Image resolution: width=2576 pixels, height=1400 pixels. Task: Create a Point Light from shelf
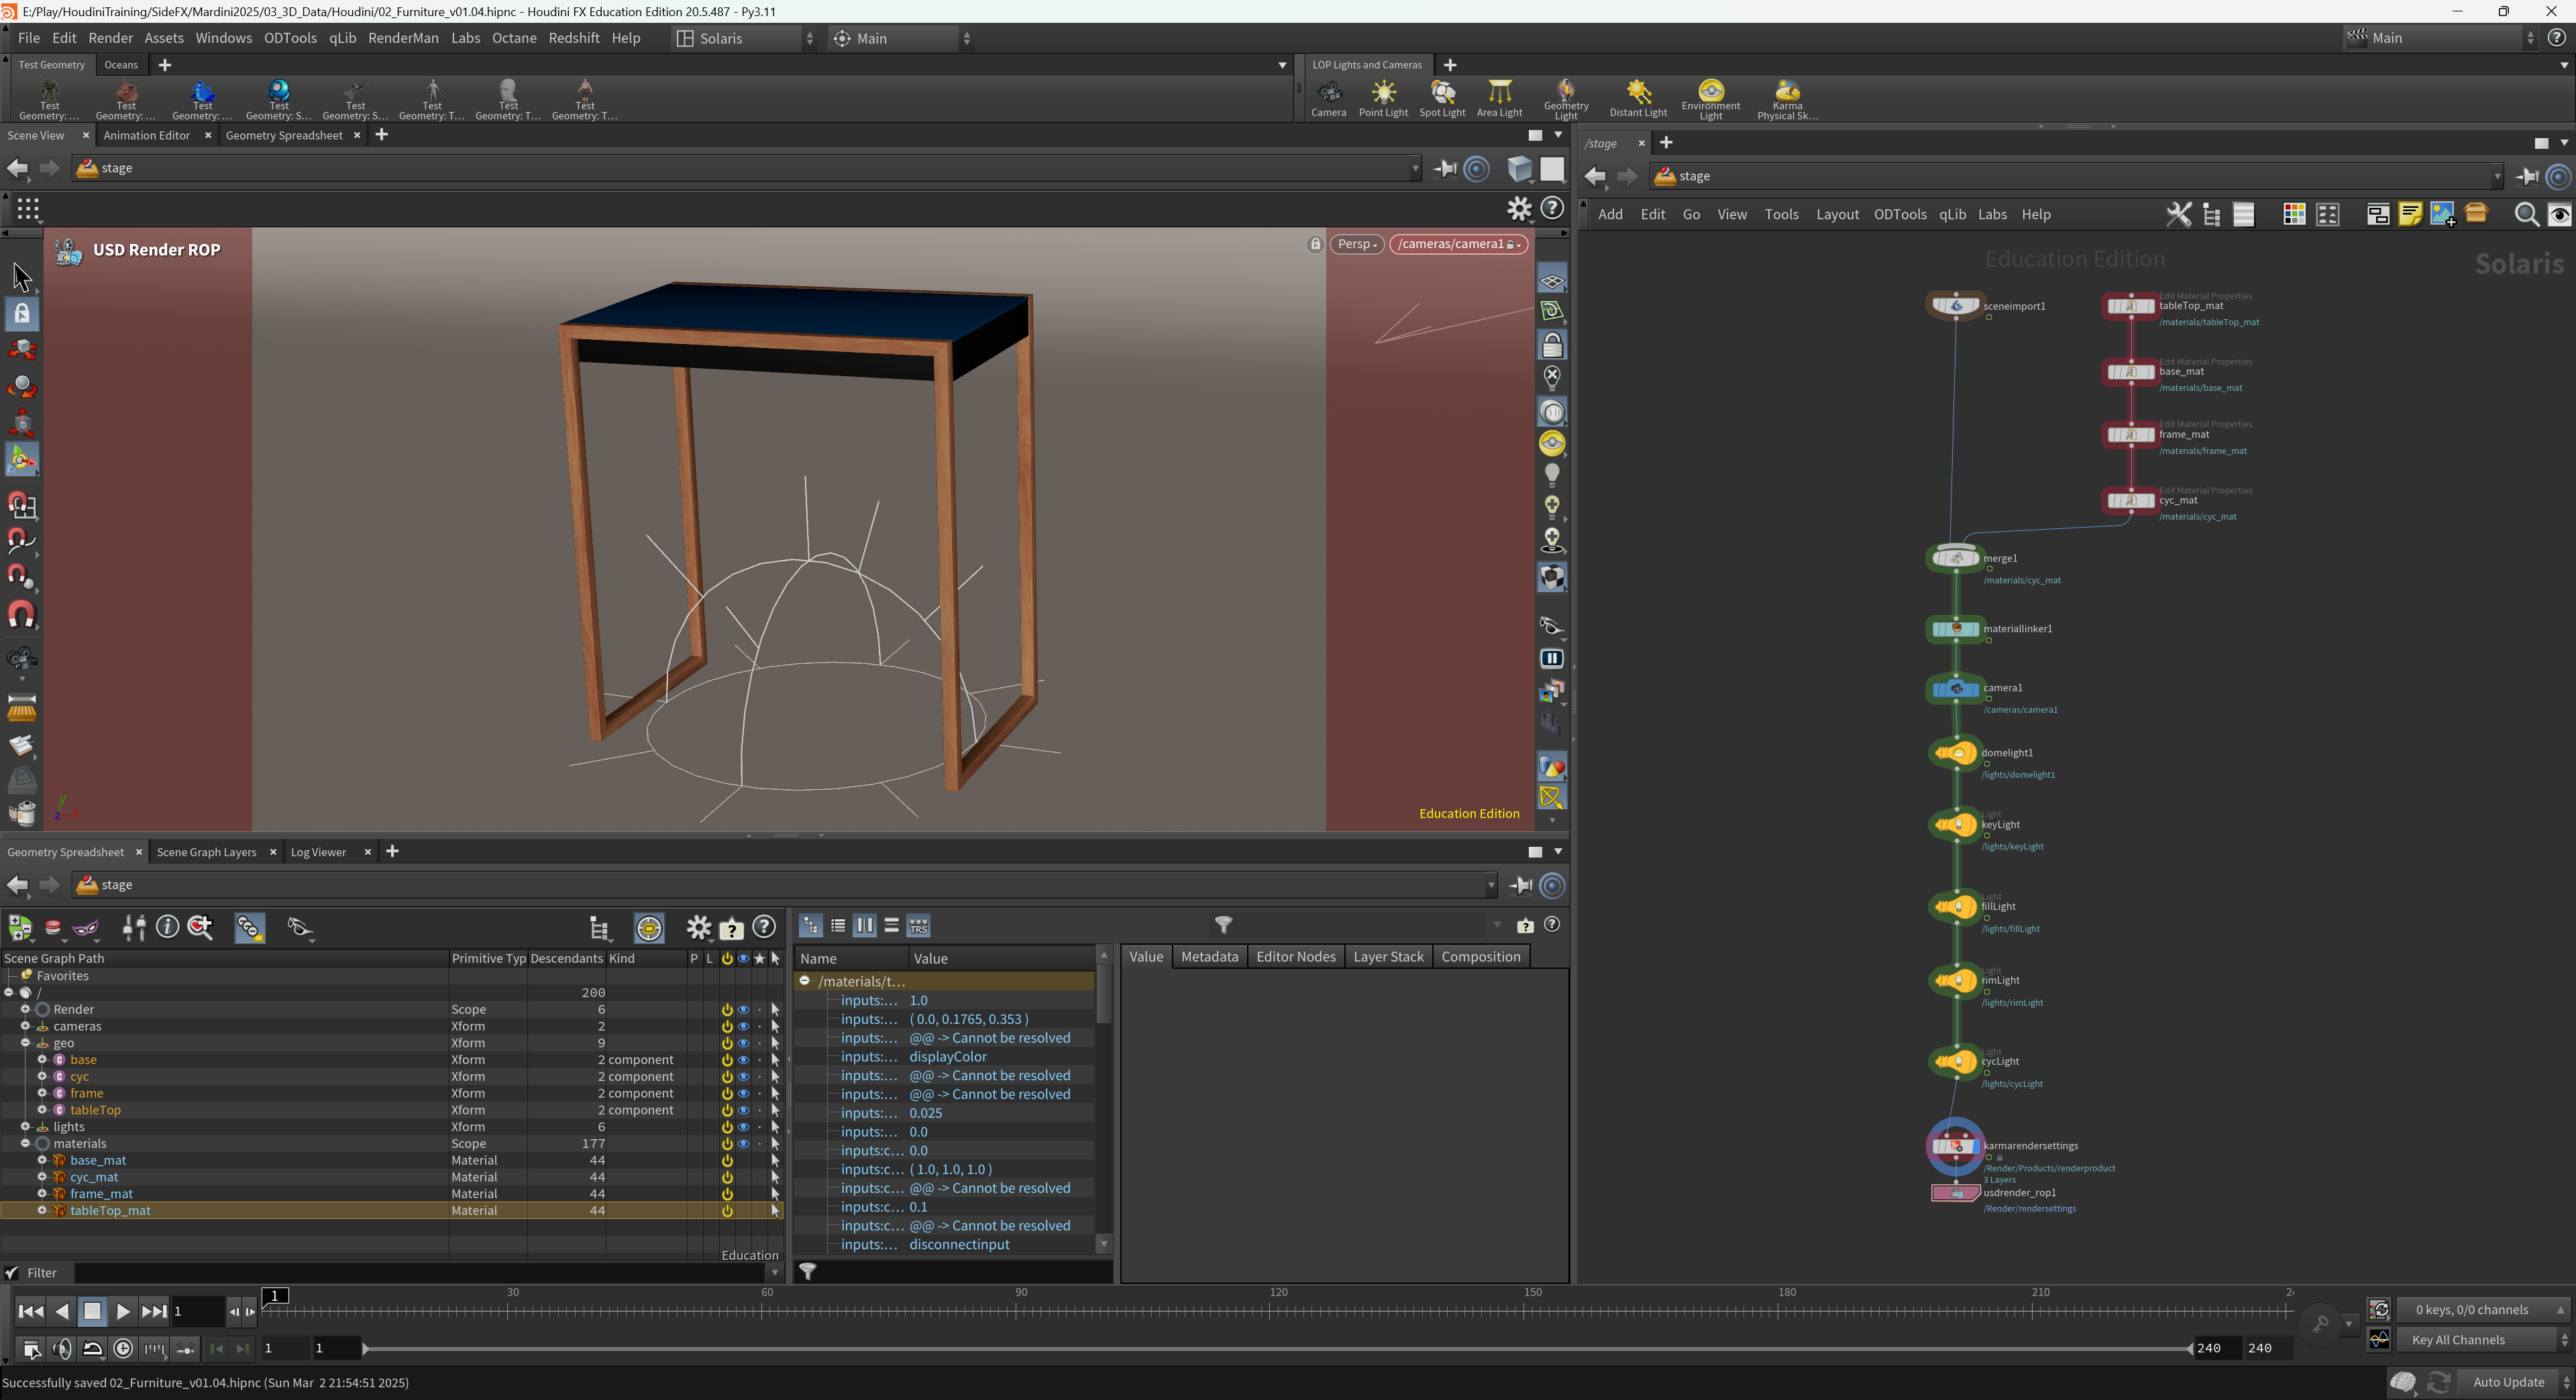click(x=1383, y=99)
